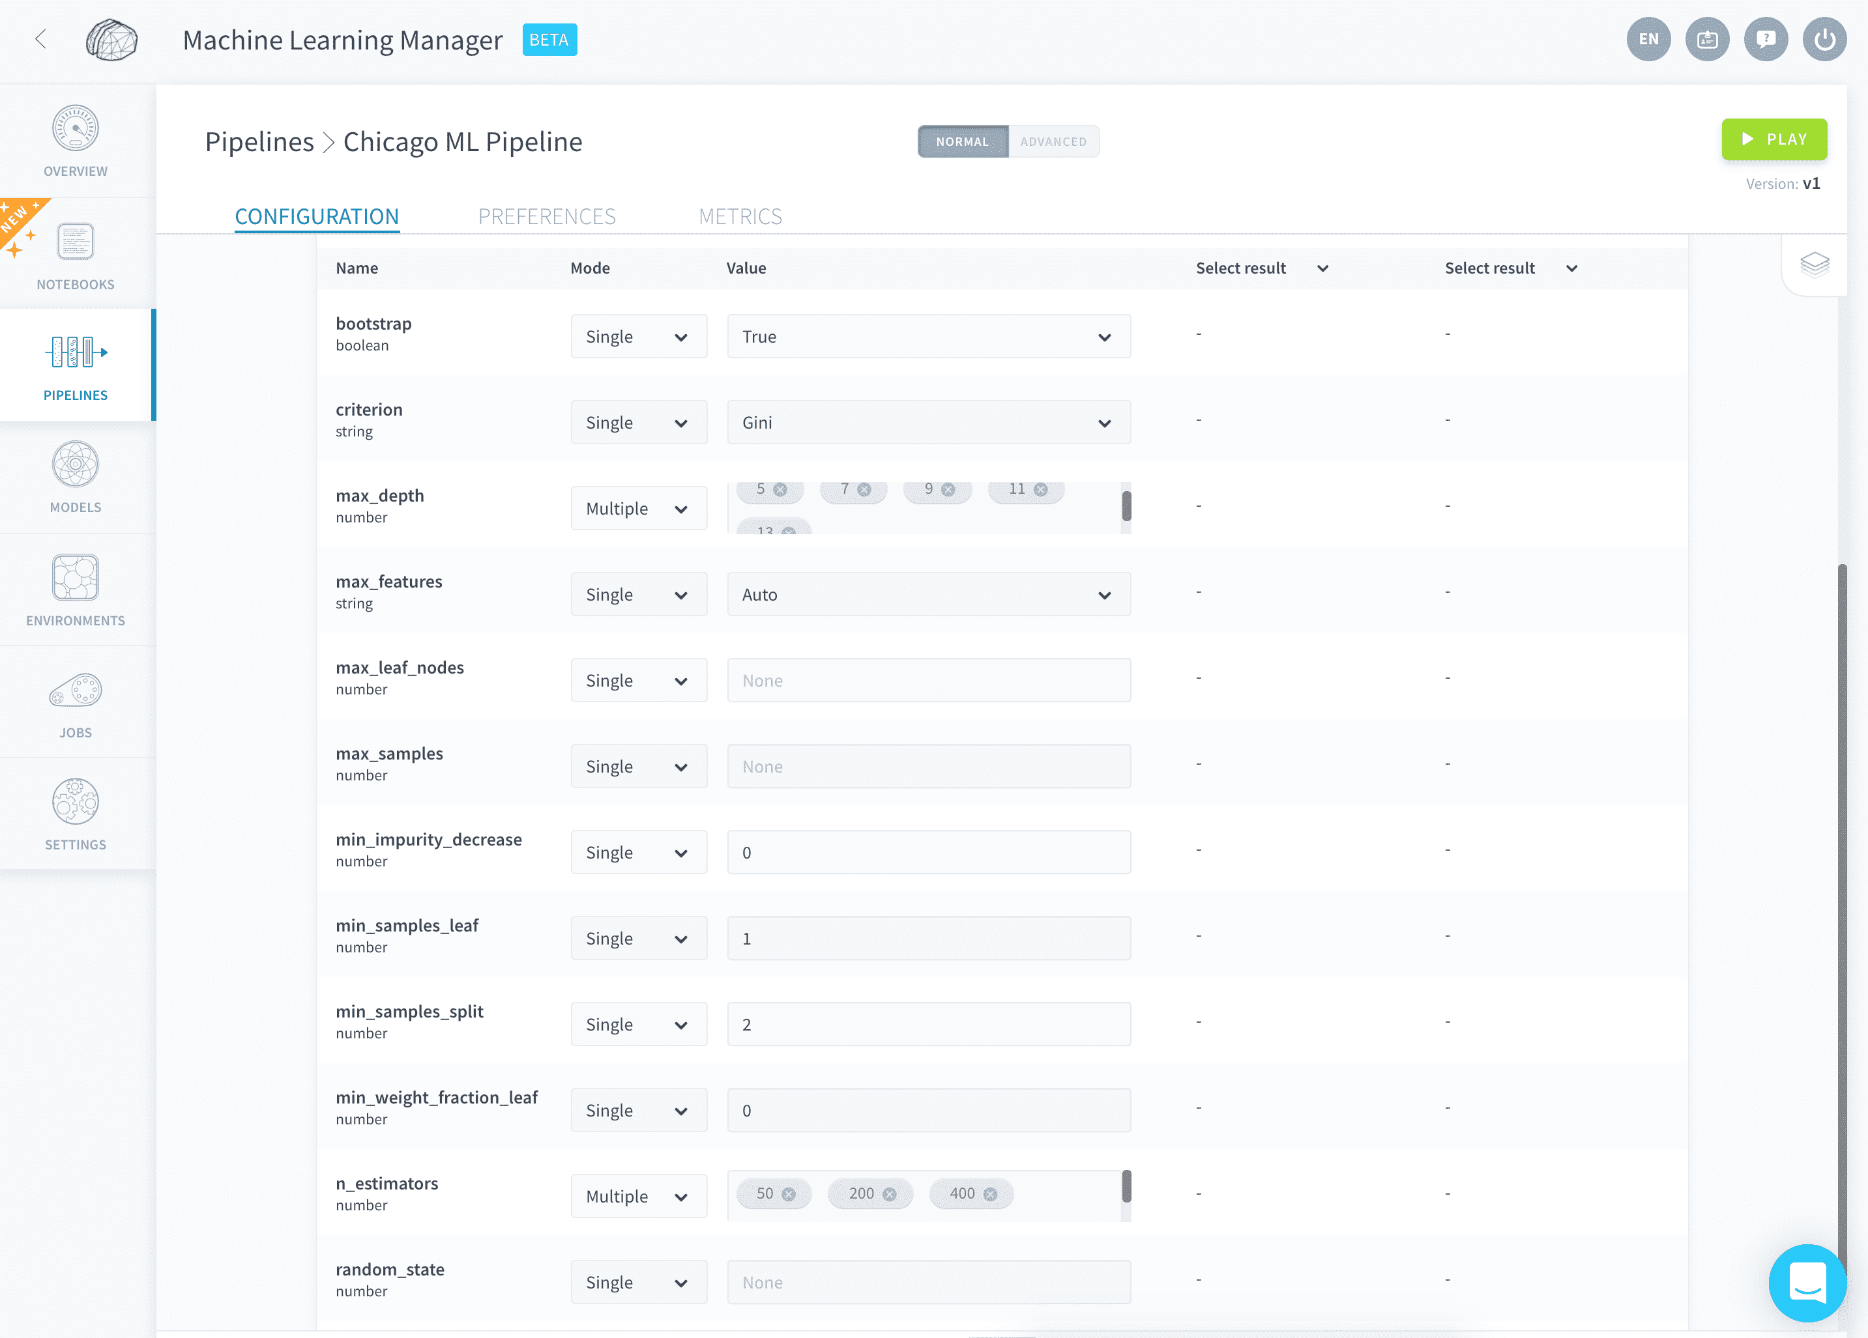The height and width of the screenshot is (1338, 1868).
Task: Remove value 11 from max_depth
Action: [1041, 489]
